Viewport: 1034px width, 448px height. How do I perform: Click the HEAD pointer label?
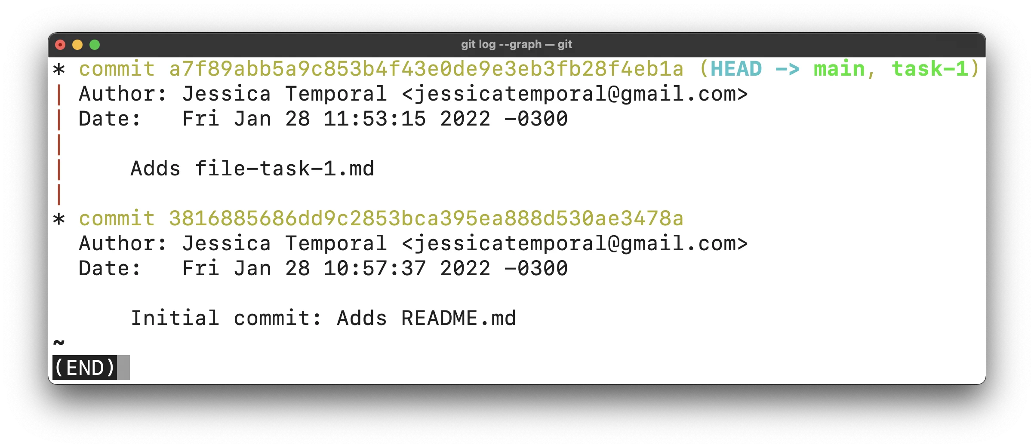pos(736,69)
